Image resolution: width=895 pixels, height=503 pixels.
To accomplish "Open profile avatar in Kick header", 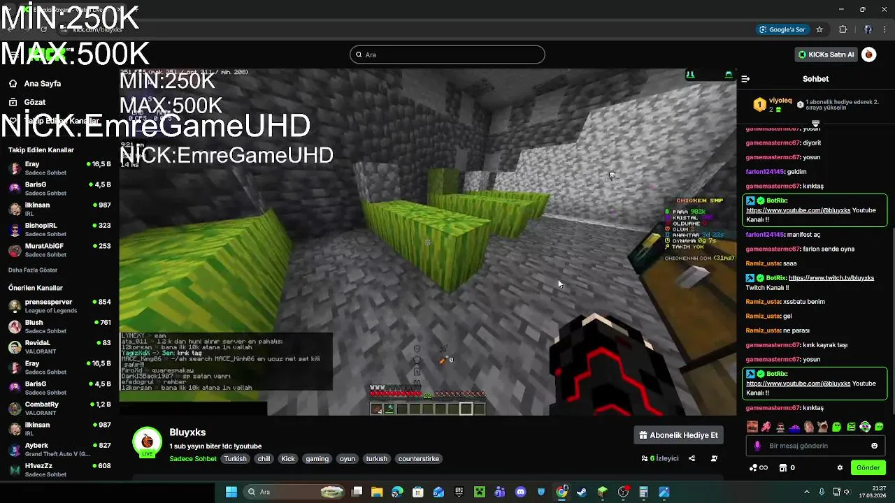I will point(868,54).
